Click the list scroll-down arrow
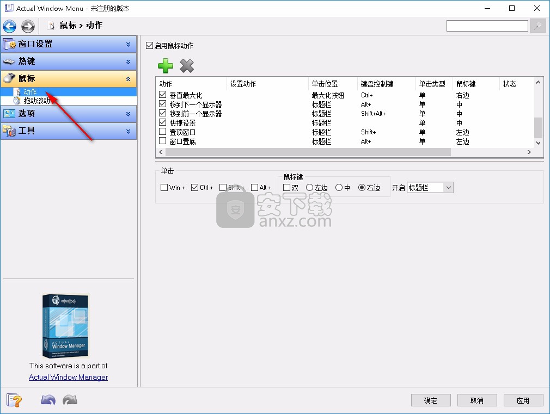The height and width of the screenshot is (414, 550). (538, 143)
